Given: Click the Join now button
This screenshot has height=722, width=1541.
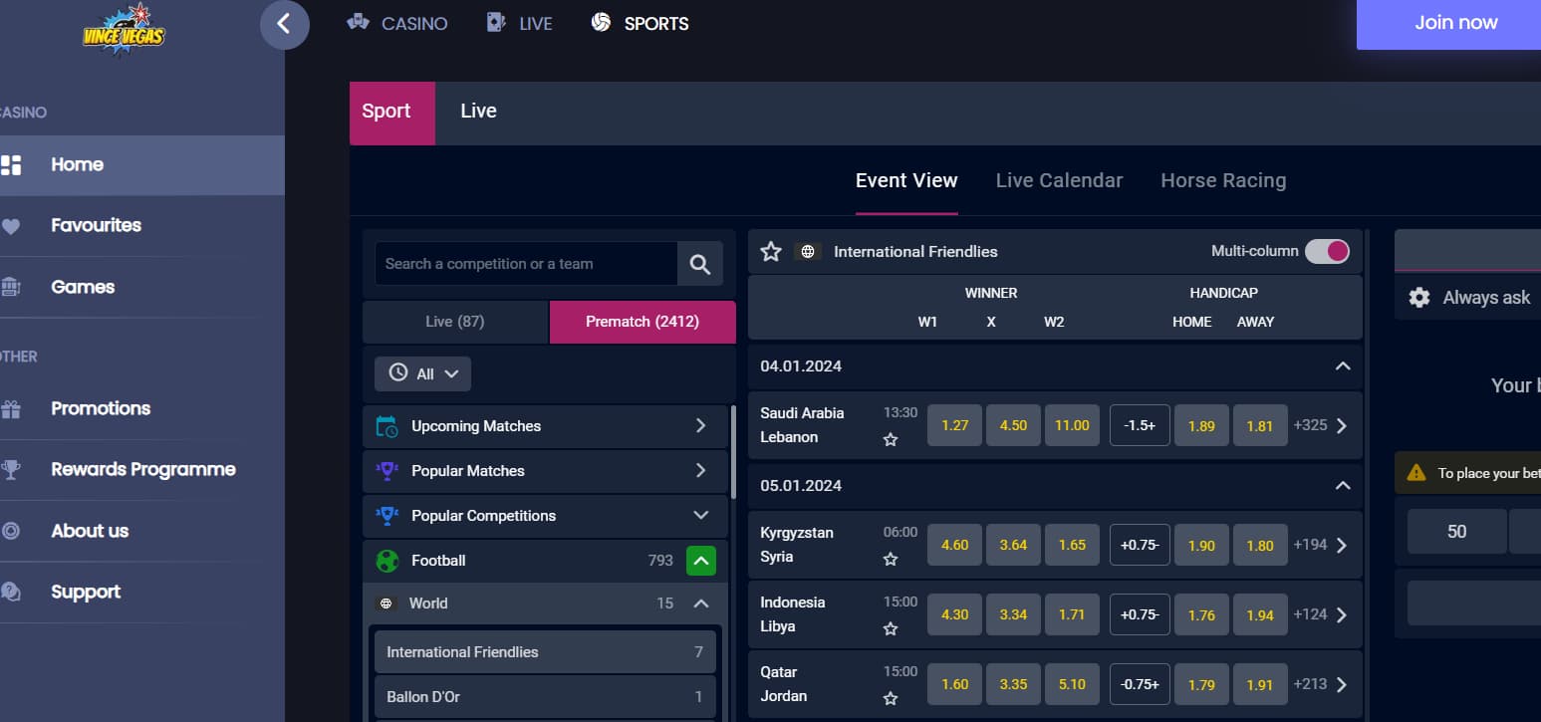Looking at the screenshot, I should pos(1455,23).
